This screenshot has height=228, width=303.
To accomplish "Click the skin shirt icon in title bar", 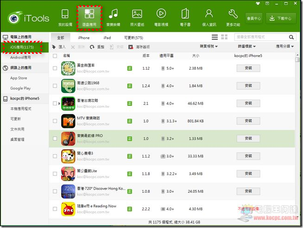I will (258, 3).
